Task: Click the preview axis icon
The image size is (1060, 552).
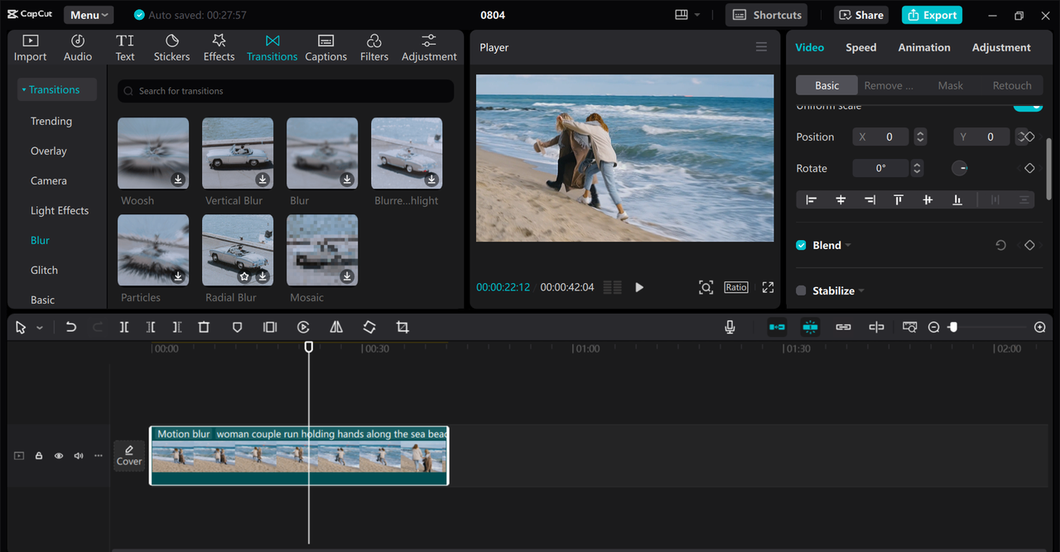Action: point(876,328)
